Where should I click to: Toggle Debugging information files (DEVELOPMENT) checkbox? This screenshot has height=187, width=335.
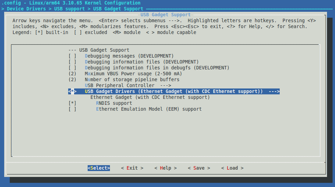tap(72, 62)
